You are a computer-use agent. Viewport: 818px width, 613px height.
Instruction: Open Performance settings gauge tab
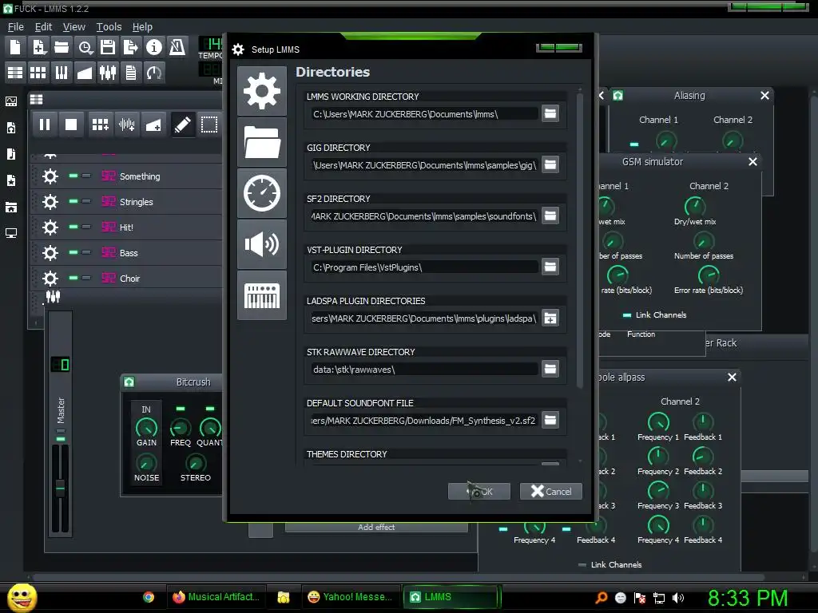point(262,193)
